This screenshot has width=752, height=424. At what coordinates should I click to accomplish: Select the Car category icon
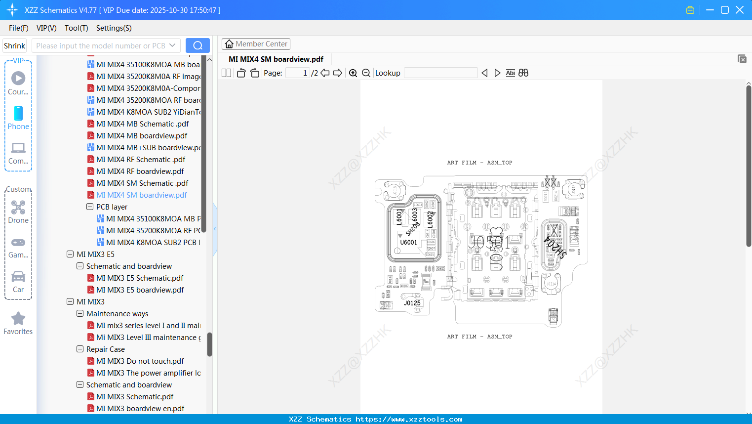(18, 282)
